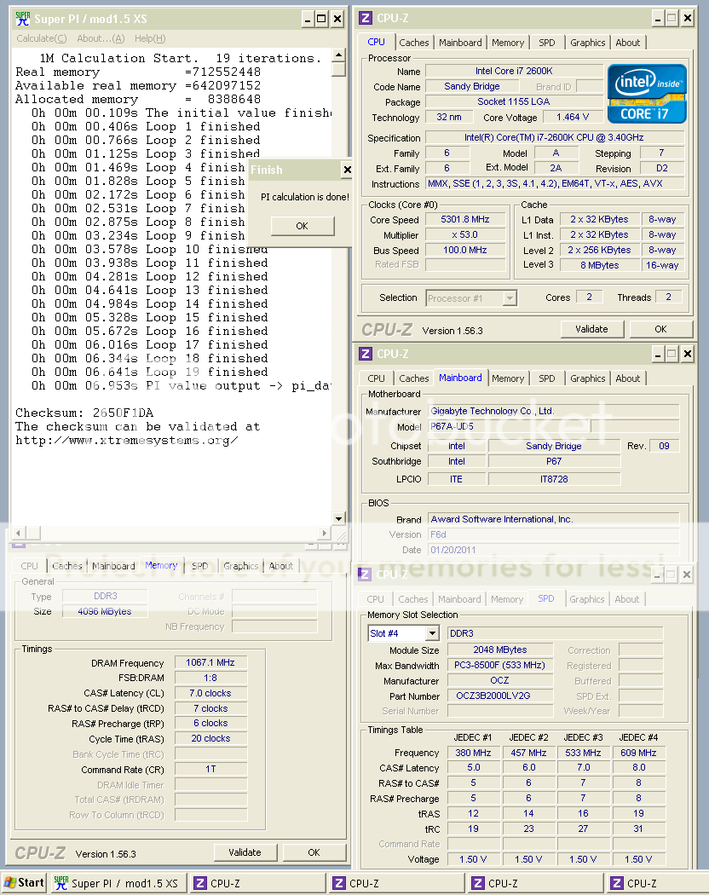Select About tab in SPD CPU-Z window
The height and width of the screenshot is (895, 709).
coord(627,599)
